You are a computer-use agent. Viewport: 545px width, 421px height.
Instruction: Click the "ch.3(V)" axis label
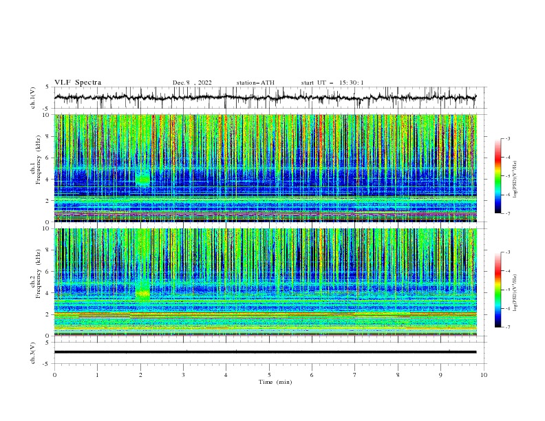tap(33, 353)
